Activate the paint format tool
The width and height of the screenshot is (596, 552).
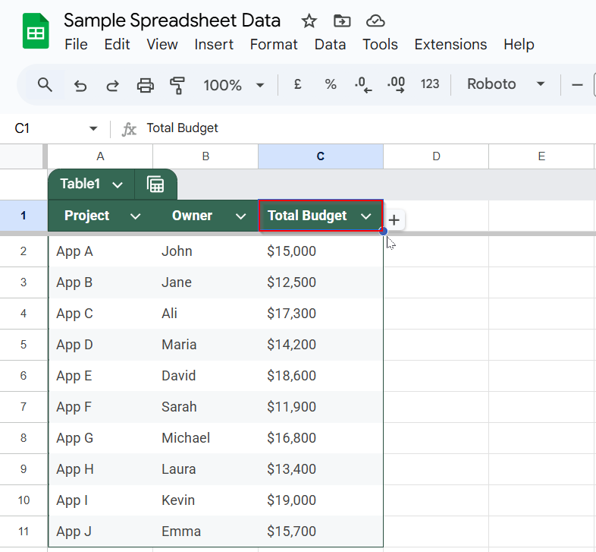click(x=177, y=85)
